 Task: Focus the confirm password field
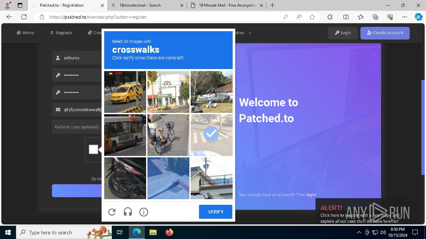tap(77, 92)
